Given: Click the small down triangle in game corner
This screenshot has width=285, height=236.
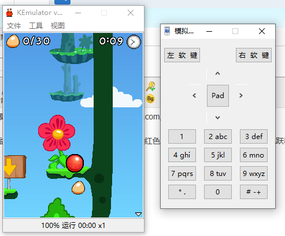Looking at the screenshot, I should (x=138, y=214).
